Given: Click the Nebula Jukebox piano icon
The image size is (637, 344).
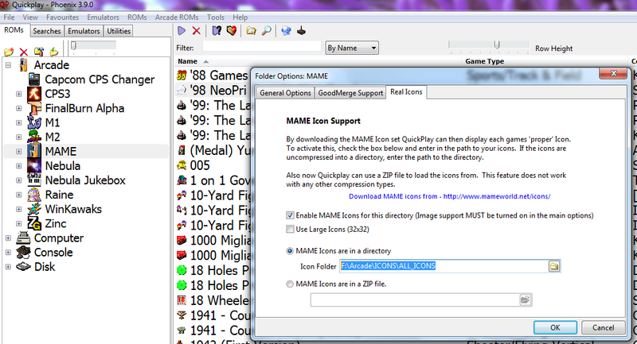Looking at the screenshot, I should click(x=34, y=180).
